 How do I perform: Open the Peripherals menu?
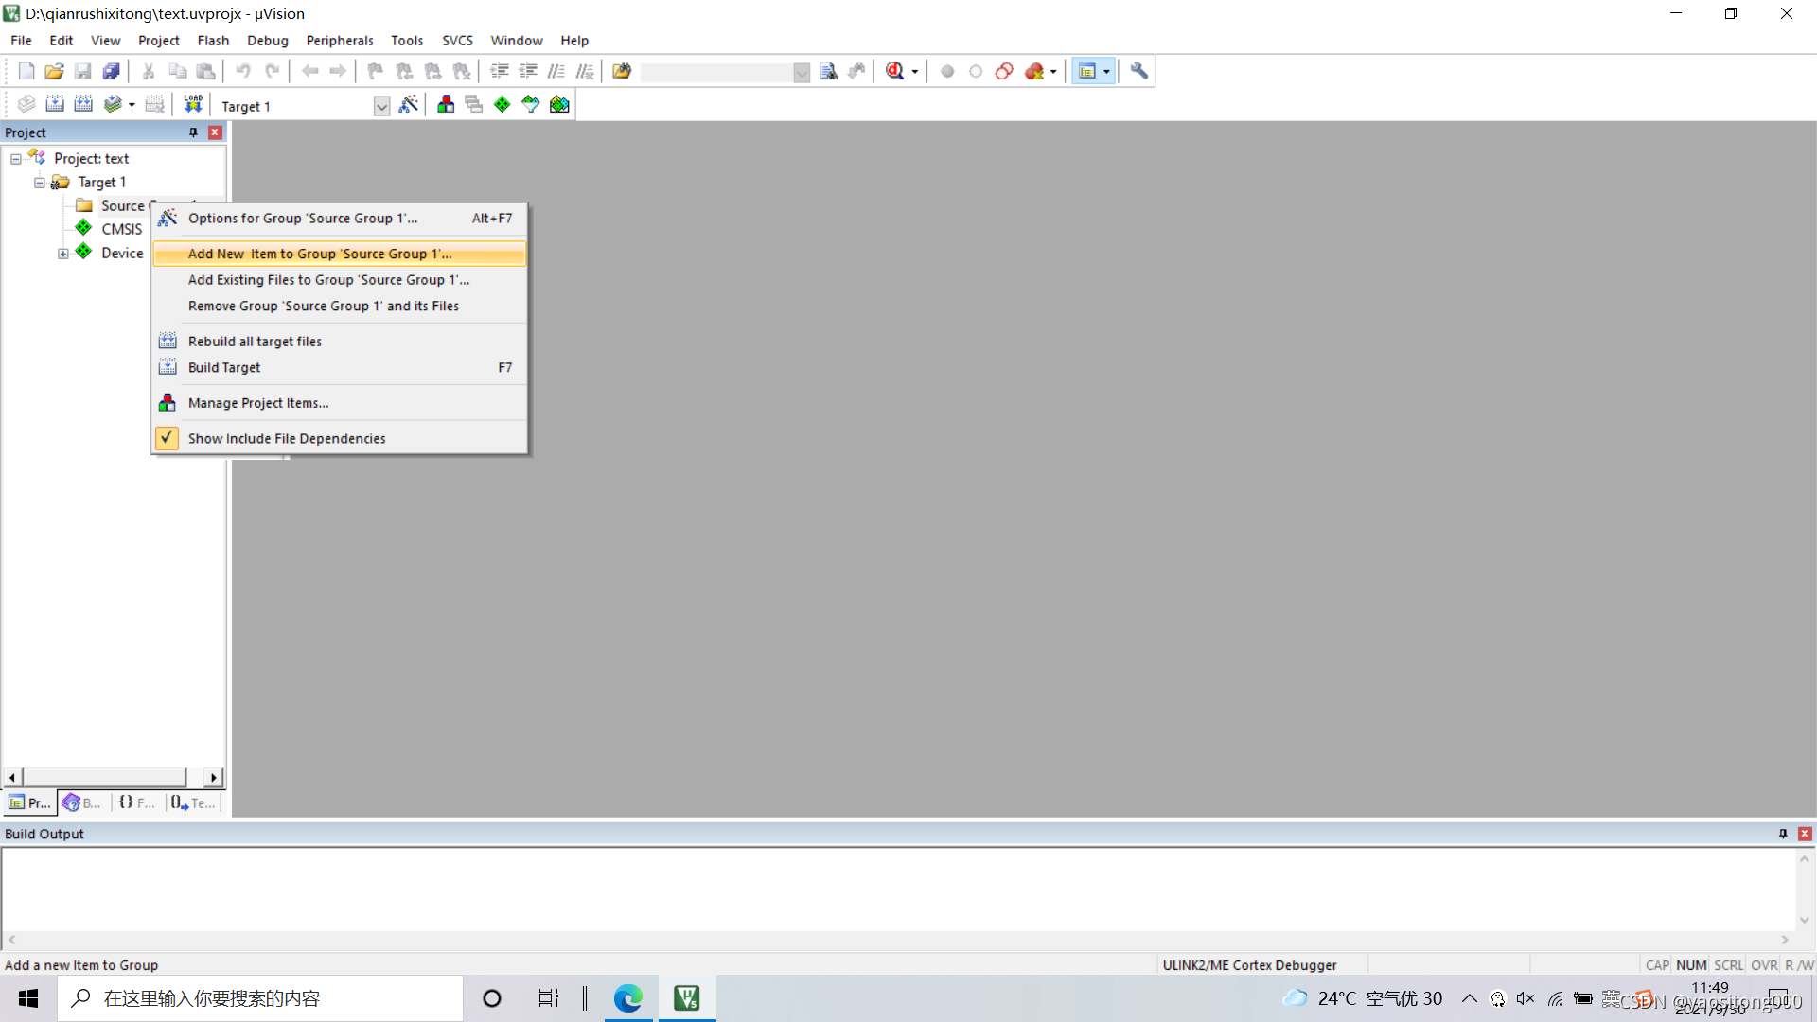tap(339, 41)
